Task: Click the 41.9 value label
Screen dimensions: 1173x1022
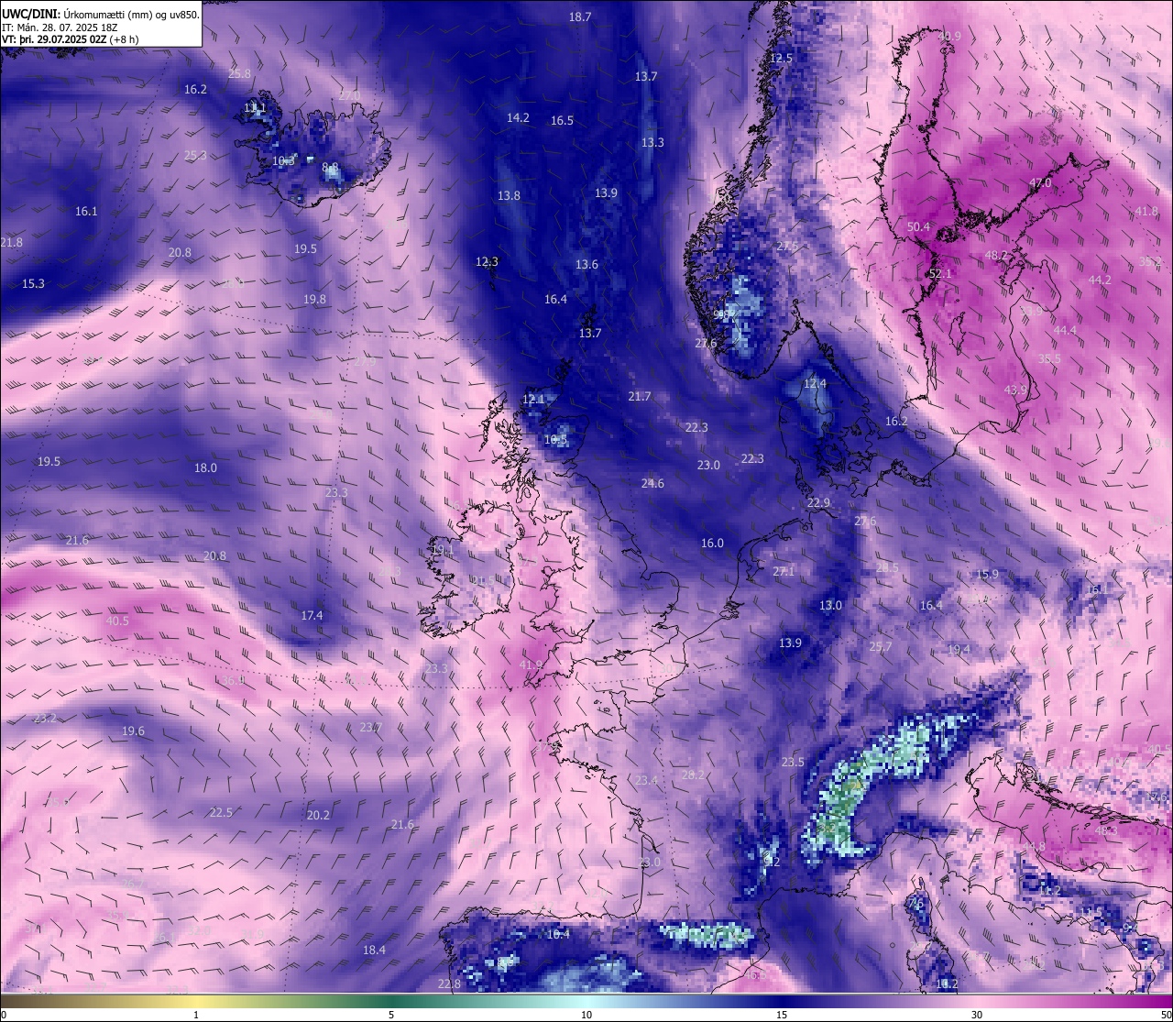Action: [531, 665]
